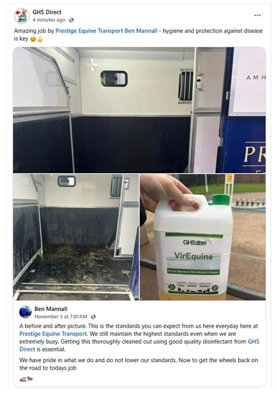View the dirty horsebox floor before photo
This screenshot has height=393, width=277.
click(x=76, y=237)
